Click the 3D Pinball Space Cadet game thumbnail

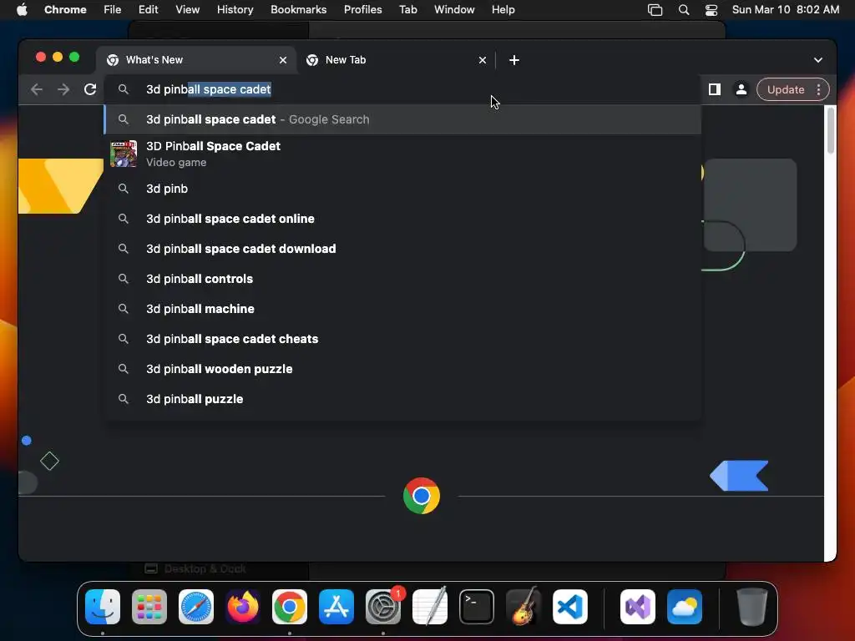point(124,154)
